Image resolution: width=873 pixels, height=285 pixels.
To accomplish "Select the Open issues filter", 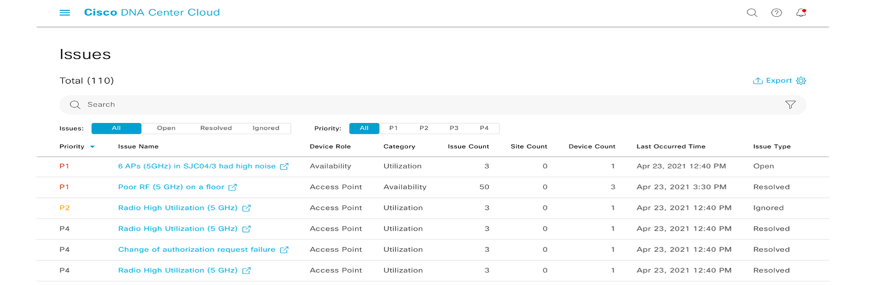I will 166,128.
